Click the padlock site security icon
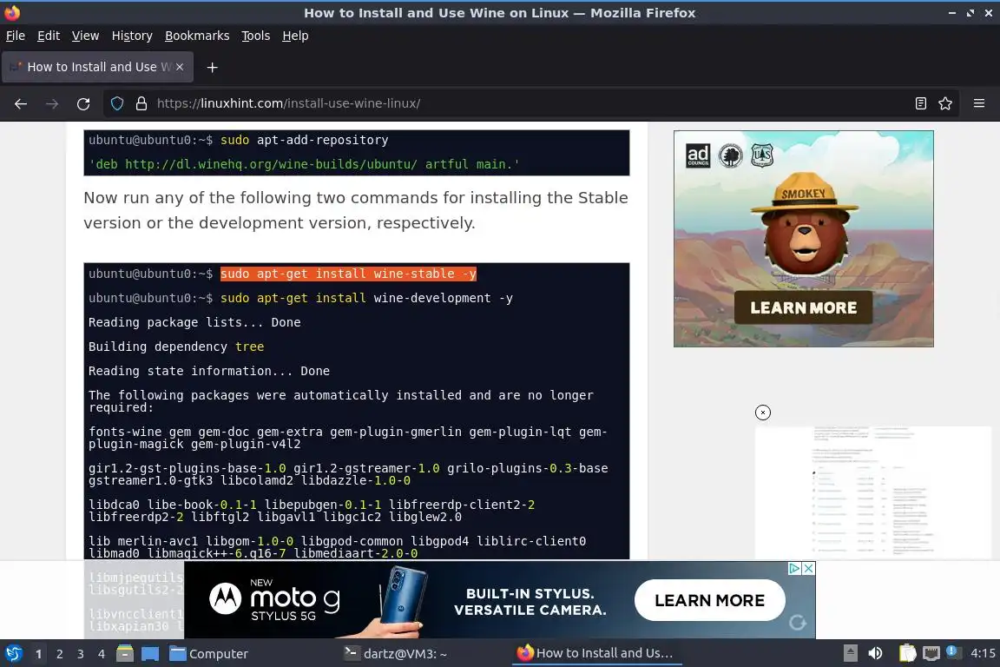 pos(141,103)
